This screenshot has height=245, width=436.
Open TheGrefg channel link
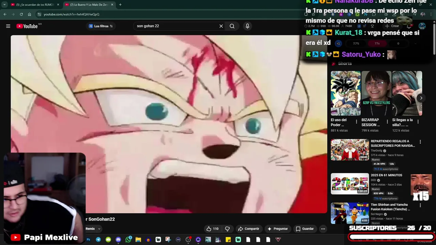click(376, 151)
